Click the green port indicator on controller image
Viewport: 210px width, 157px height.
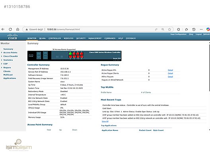click(x=70, y=54)
